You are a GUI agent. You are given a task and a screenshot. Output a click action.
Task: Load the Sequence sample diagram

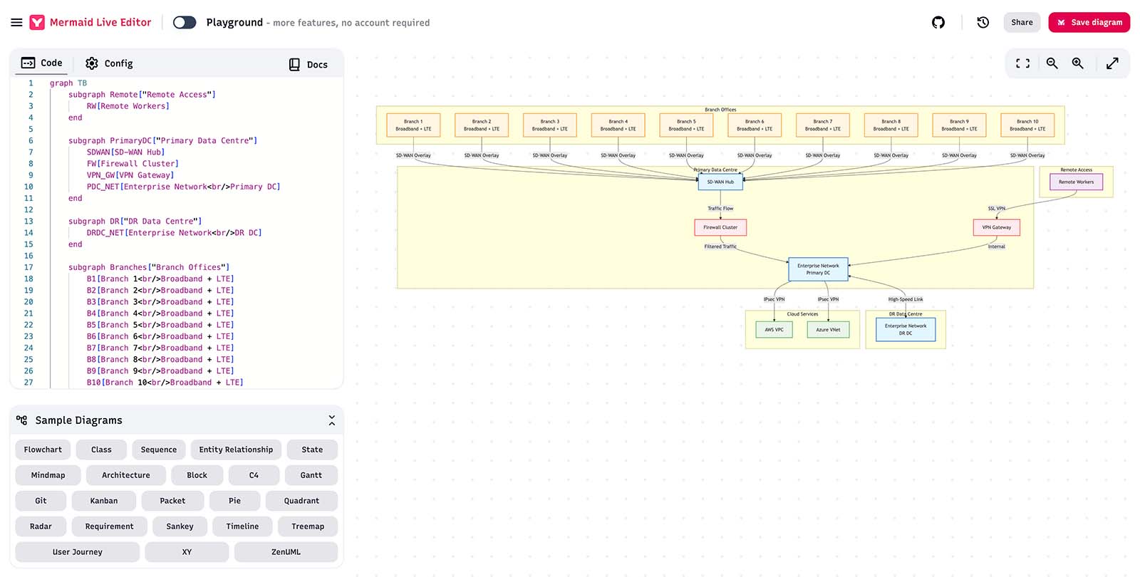[x=158, y=449]
